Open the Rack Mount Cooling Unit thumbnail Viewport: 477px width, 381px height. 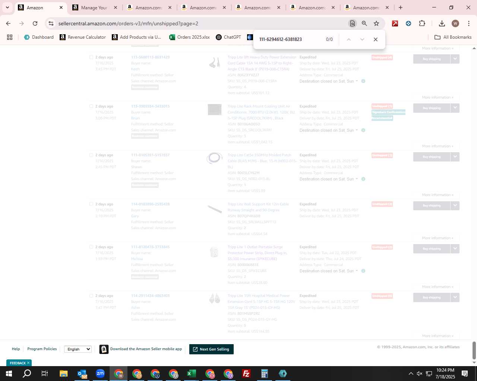click(215, 109)
